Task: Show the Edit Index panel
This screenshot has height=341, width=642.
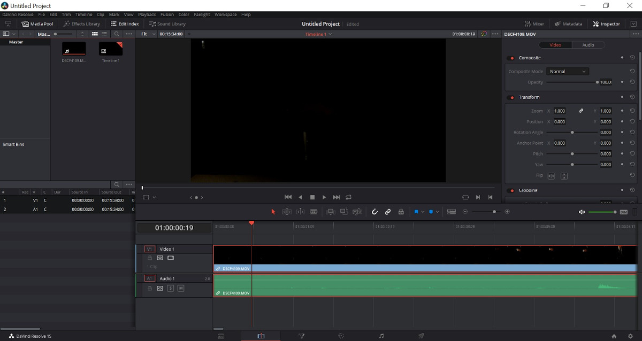Action: pyautogui.click(x=125, y=24)
